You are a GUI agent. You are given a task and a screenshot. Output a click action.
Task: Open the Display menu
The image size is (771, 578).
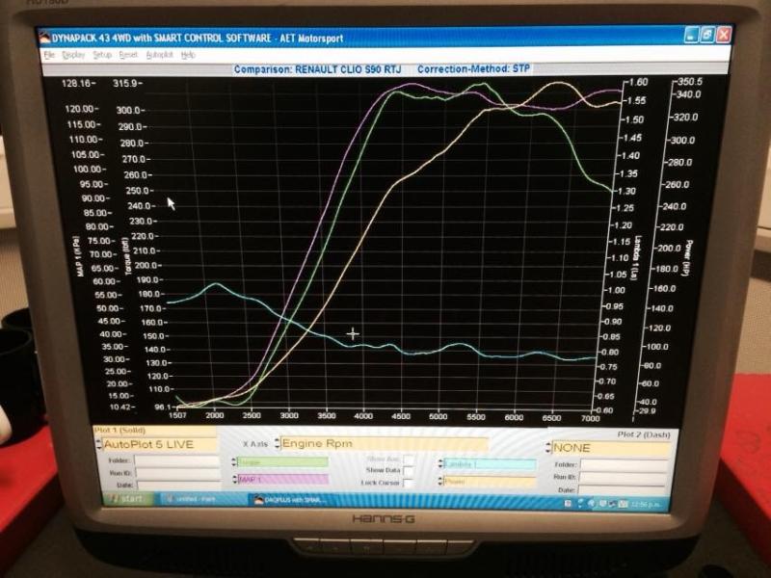click(x=74, y=55)
